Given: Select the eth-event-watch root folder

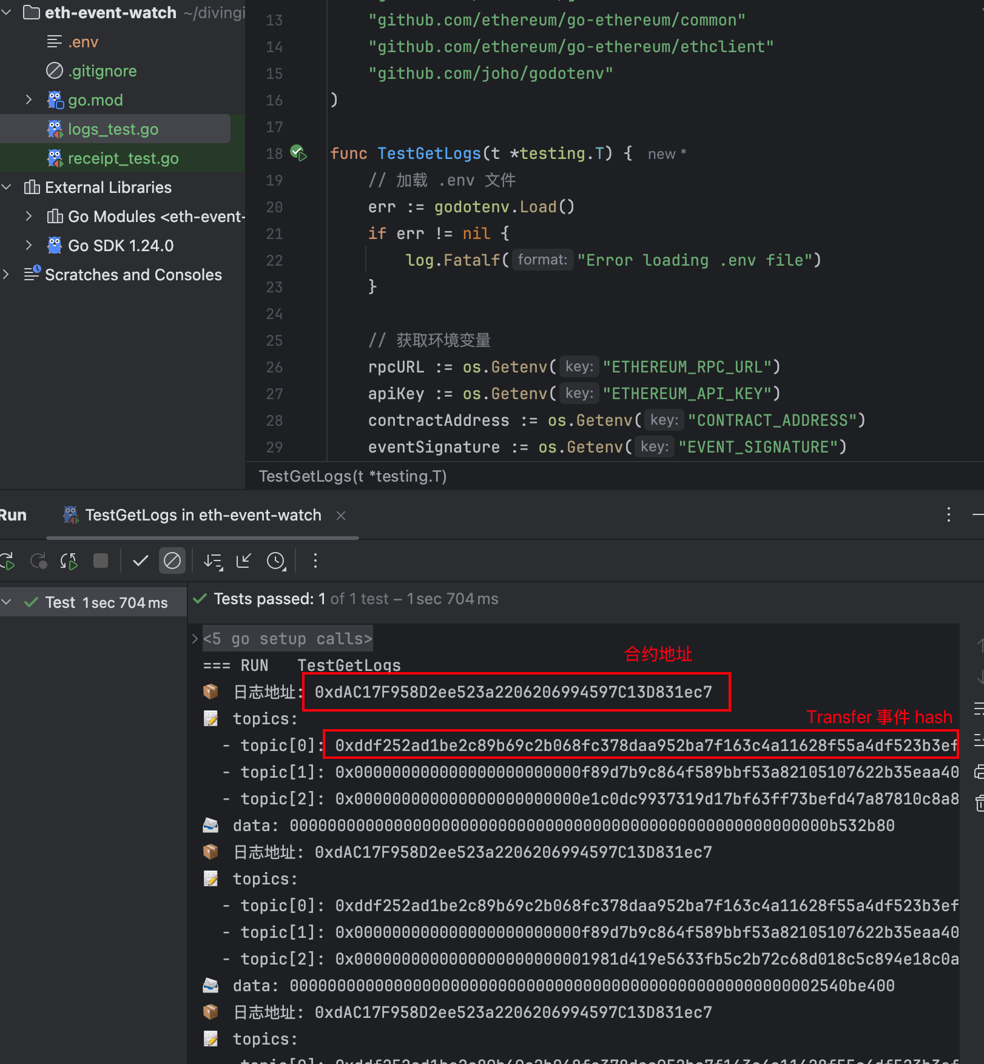Looking at the screenshot, I should coord(110,12).
